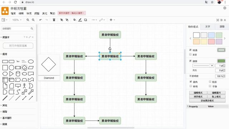This screenshot has width=229, height=129.
Task: Enable the 手繪 sketch checkbox
Action: point(210,86)
